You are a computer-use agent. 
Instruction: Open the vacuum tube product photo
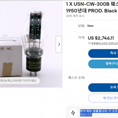point(31,44)
